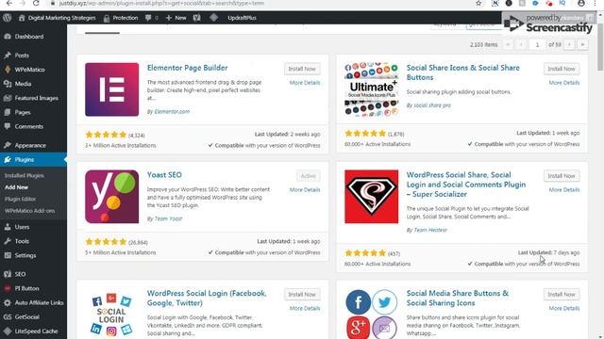This screenshot has height=339, width=604.
Task: View More Details for Yoast SEO
Action: tap(305, 190)
